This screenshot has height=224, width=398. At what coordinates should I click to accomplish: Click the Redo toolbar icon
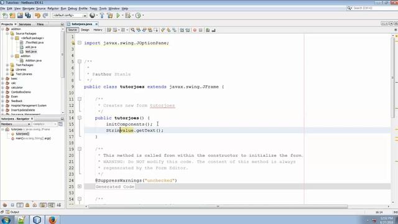[x=45, y=16]
